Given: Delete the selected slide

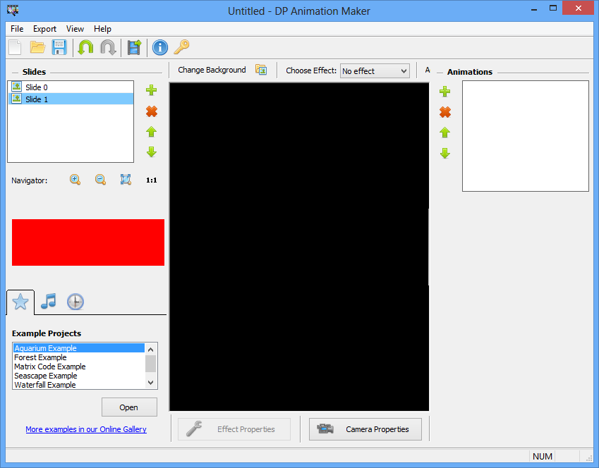Looking at the screenshot, I should (x=151, y=111).
